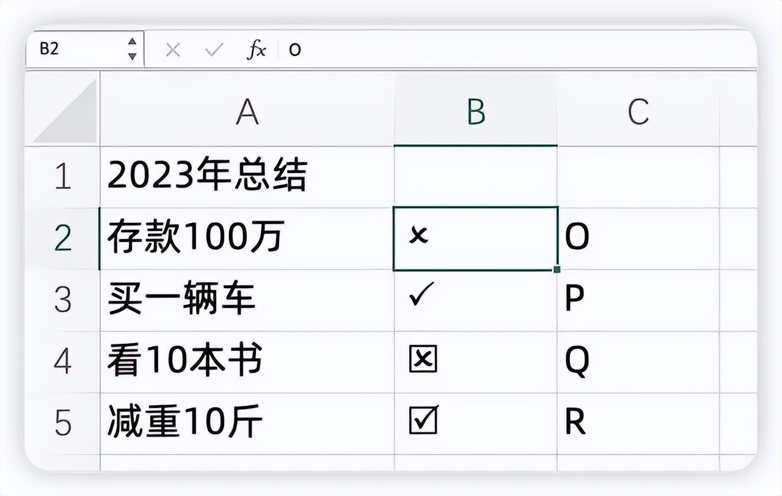The height and width of the screenshot is (496, 782).
Task: Click empty cell B1
Action: (475, 177)
